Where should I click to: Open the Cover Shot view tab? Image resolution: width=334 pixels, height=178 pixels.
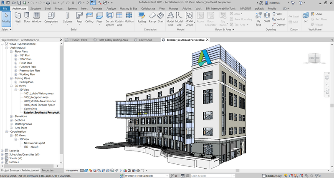tap(145, 40)
